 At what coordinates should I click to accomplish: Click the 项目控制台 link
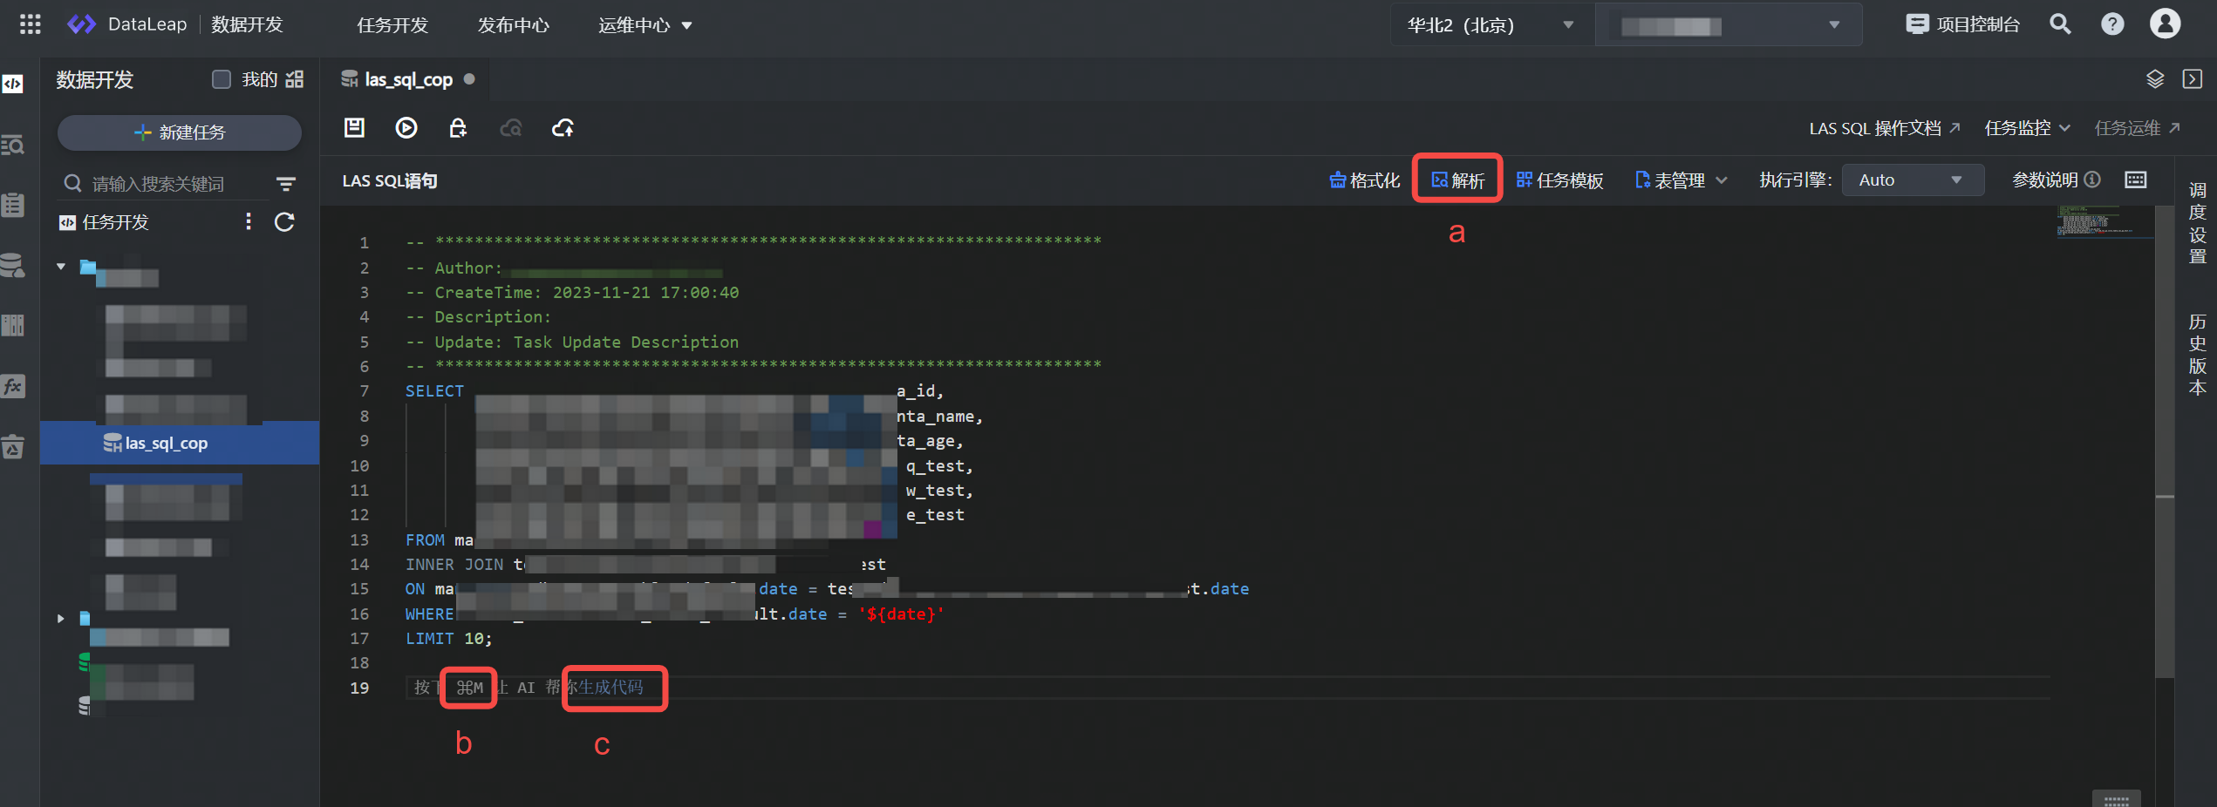[x=1978, y=24]
